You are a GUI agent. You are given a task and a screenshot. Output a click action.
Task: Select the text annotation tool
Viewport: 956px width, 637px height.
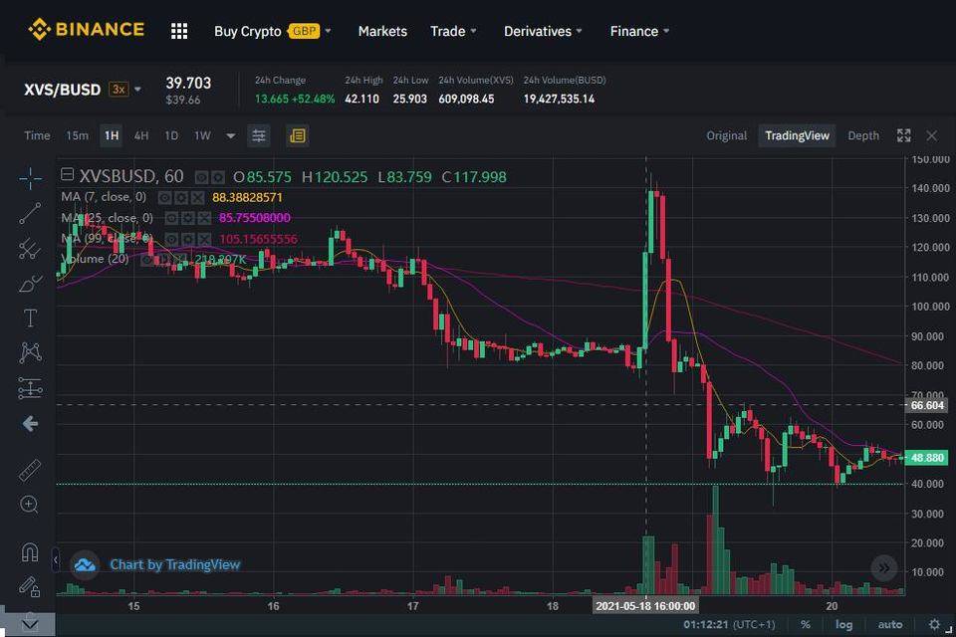pyautogui.click(x=30, y=318)
